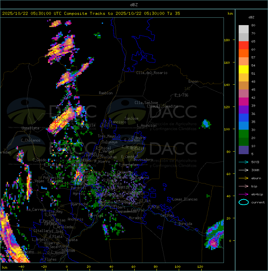Click the Encon place label
Image resolution: width=268 pixels, height=271 pixels.
(x=193, y=81)
